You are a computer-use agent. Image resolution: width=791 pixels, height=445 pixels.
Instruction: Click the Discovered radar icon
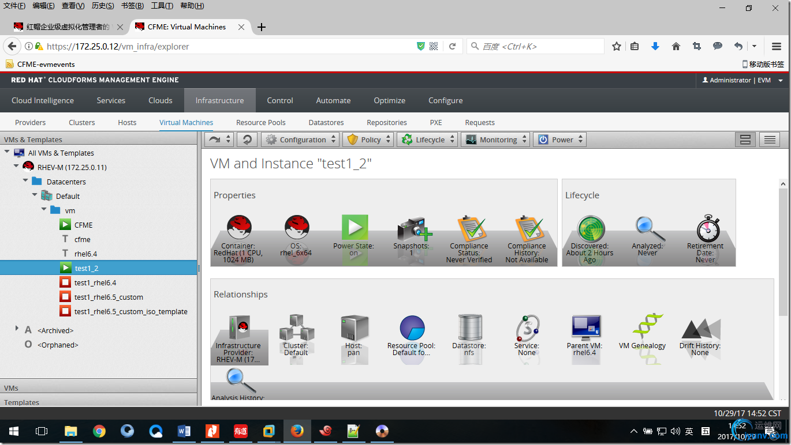[591, 229]
